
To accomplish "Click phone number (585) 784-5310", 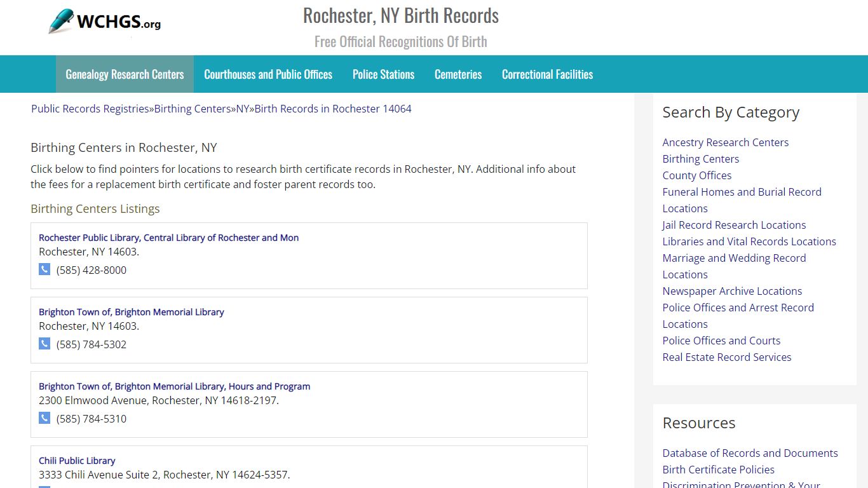I will point(92,419).
